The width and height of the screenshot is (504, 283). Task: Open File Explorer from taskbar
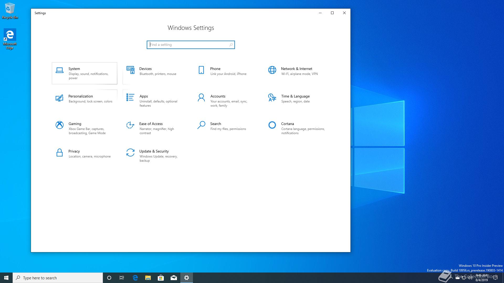pos(148,278)
